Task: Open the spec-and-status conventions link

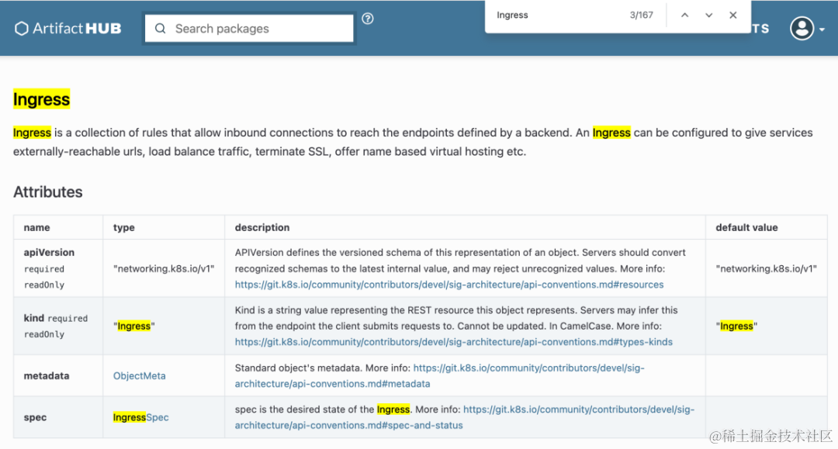Action: point(465,417)
